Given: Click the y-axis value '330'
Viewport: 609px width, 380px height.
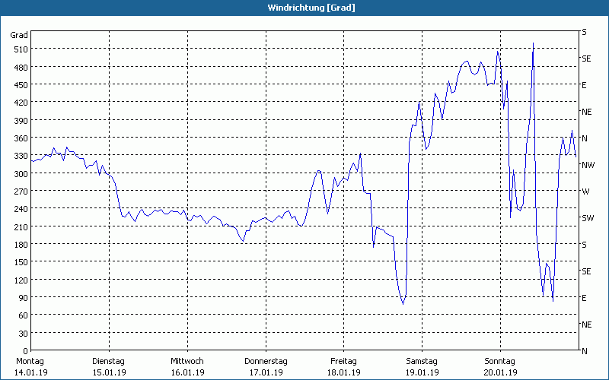Looking at the screenshot, I should (21, 156).
